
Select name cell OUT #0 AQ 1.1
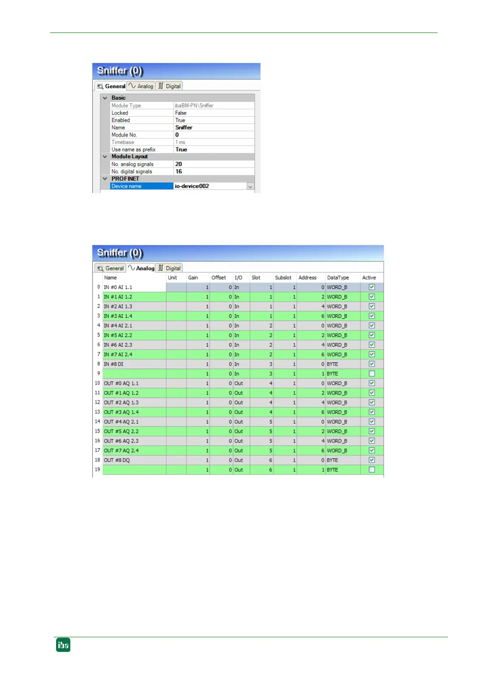click(x=135, y=383)
